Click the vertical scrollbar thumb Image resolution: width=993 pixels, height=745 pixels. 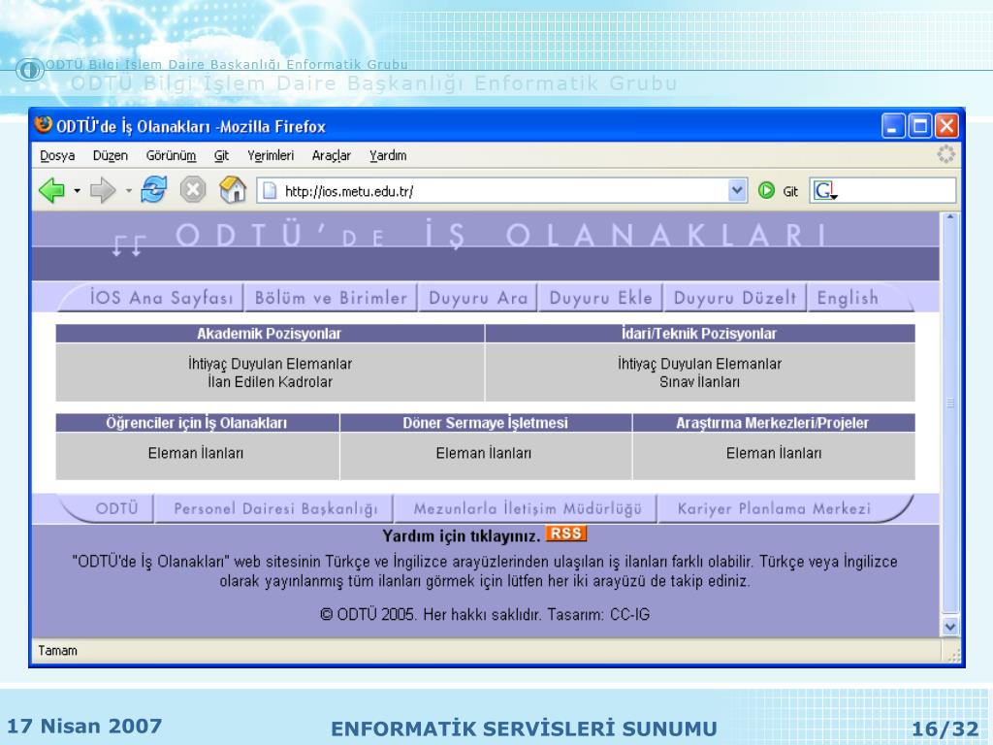coord(949,415)
